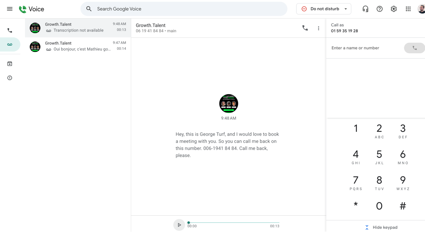Select the 9:48 AM Growth.Talent voicemail
Viewport: 425px width, 232px height.
(78, 28)
